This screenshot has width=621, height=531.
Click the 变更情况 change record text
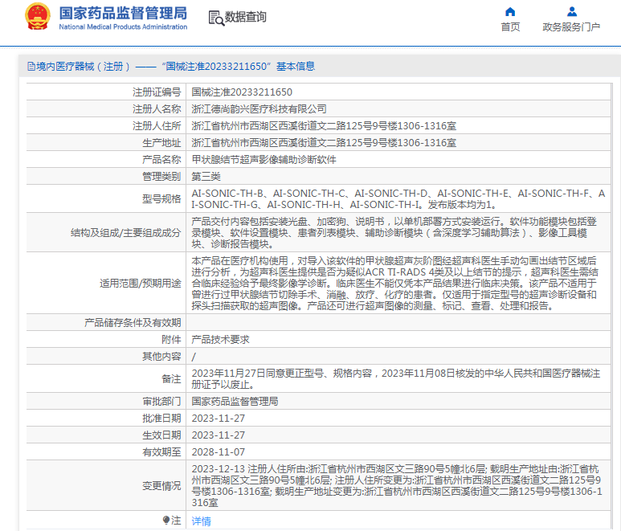point(397,486)
